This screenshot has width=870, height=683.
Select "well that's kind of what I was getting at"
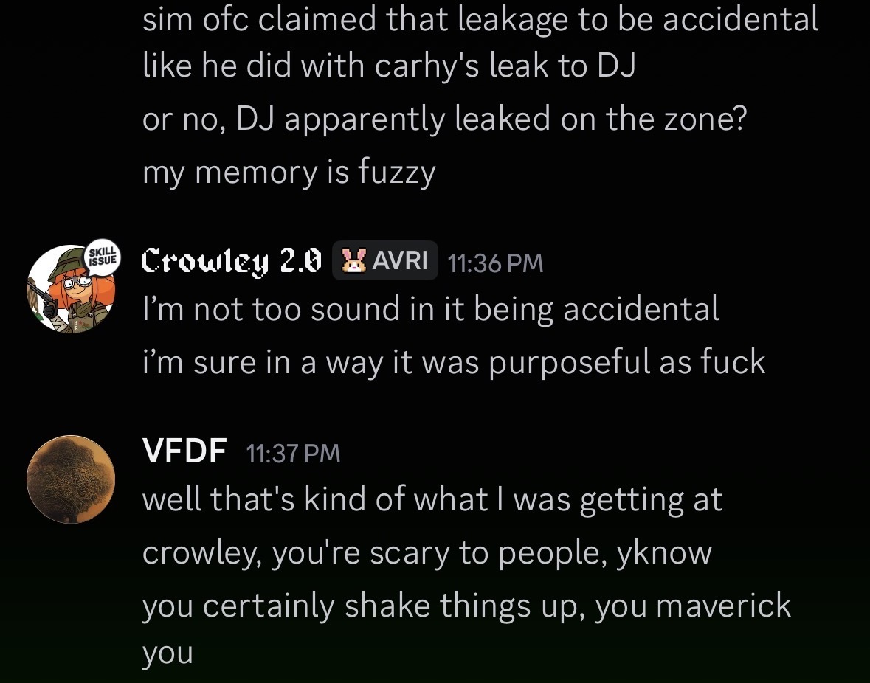click(432, 499)
